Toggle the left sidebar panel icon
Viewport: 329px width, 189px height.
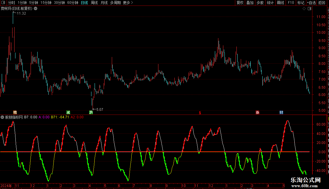pos(3,3)
